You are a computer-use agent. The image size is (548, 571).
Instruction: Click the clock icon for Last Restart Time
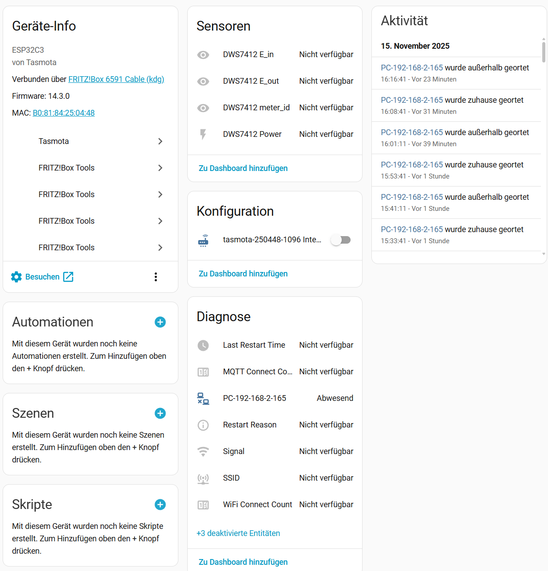point(203,345)
